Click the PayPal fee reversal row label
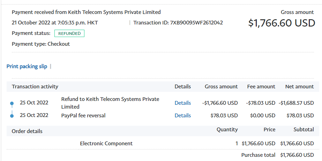The height and width of the screenshot is (161, 322). pyautogui.click(x=83, y=116)
